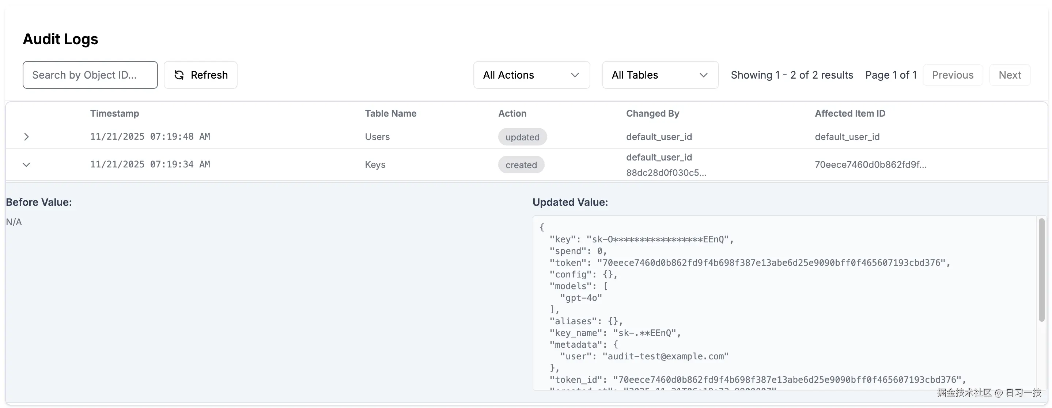Viewport: 1052px width, 408px height.
Task: Click the Table Name column header
Action: point(390,114)
